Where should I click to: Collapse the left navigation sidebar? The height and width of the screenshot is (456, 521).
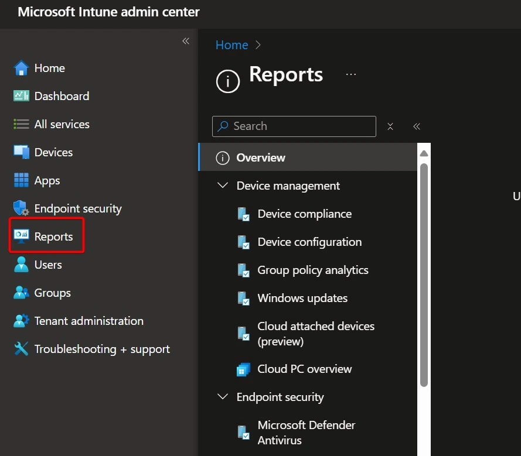pos(186,41)
